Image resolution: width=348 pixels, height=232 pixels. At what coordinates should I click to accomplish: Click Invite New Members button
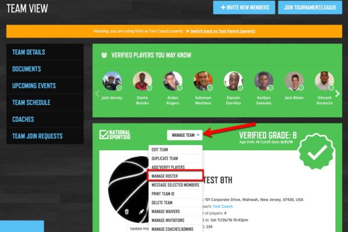[x=244, y=8]
